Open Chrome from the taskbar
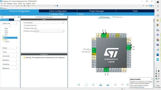 [158, 25]
